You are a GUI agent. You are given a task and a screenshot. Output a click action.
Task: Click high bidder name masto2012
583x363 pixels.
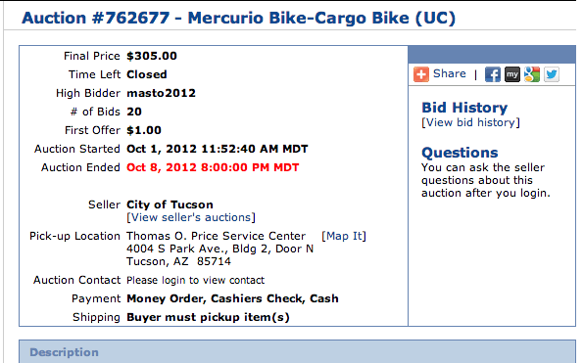click(161, 93)
